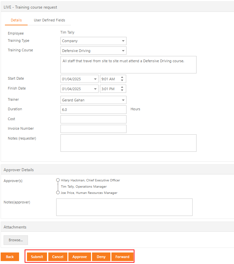Click the Submit button

pos(37,257)
